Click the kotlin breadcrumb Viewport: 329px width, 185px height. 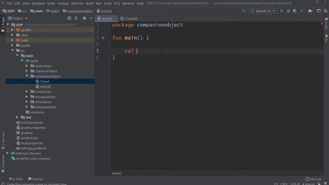[53, 11]
